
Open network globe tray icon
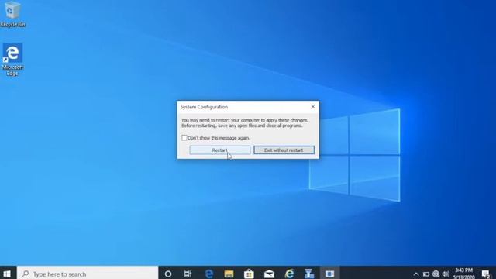click(436, 274)
